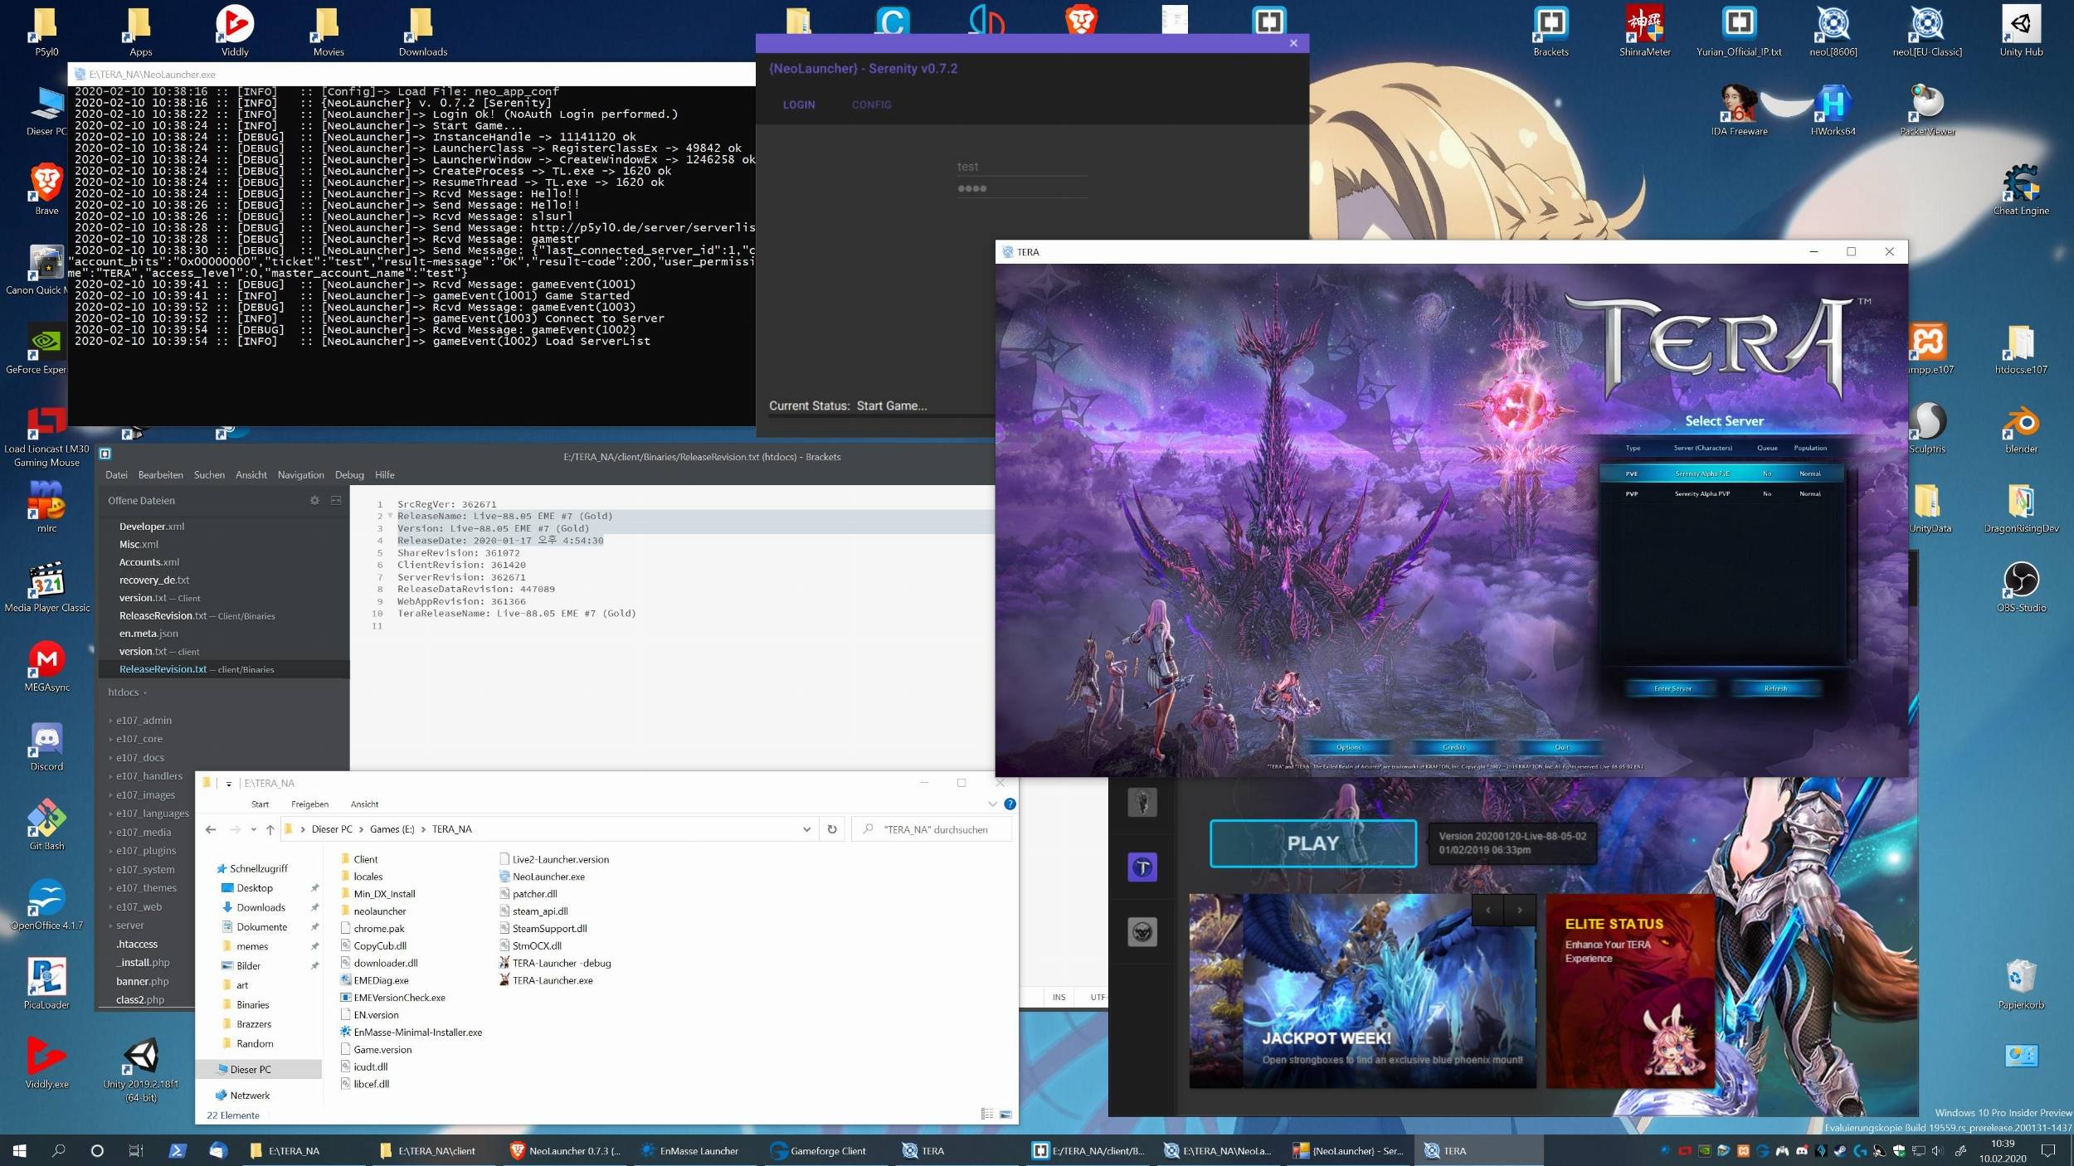Click the Explorer refresh button next to the address bar
The height and width of the screenshot is (1166, 2074).
(832, 829)
